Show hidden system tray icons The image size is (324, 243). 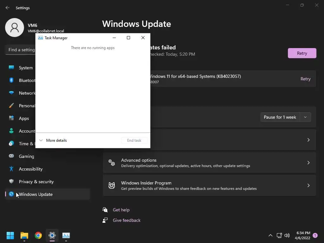tap(271, 235)
